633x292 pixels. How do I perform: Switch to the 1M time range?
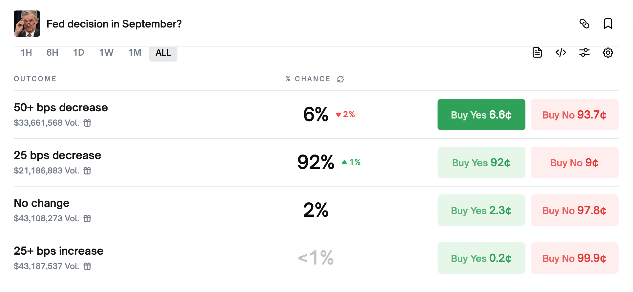(134, 52)
